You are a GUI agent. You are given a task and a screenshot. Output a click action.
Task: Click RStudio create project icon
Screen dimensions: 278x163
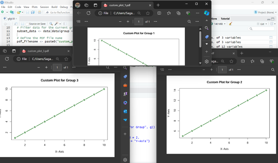pyautogui.click(x=12, y=12)
